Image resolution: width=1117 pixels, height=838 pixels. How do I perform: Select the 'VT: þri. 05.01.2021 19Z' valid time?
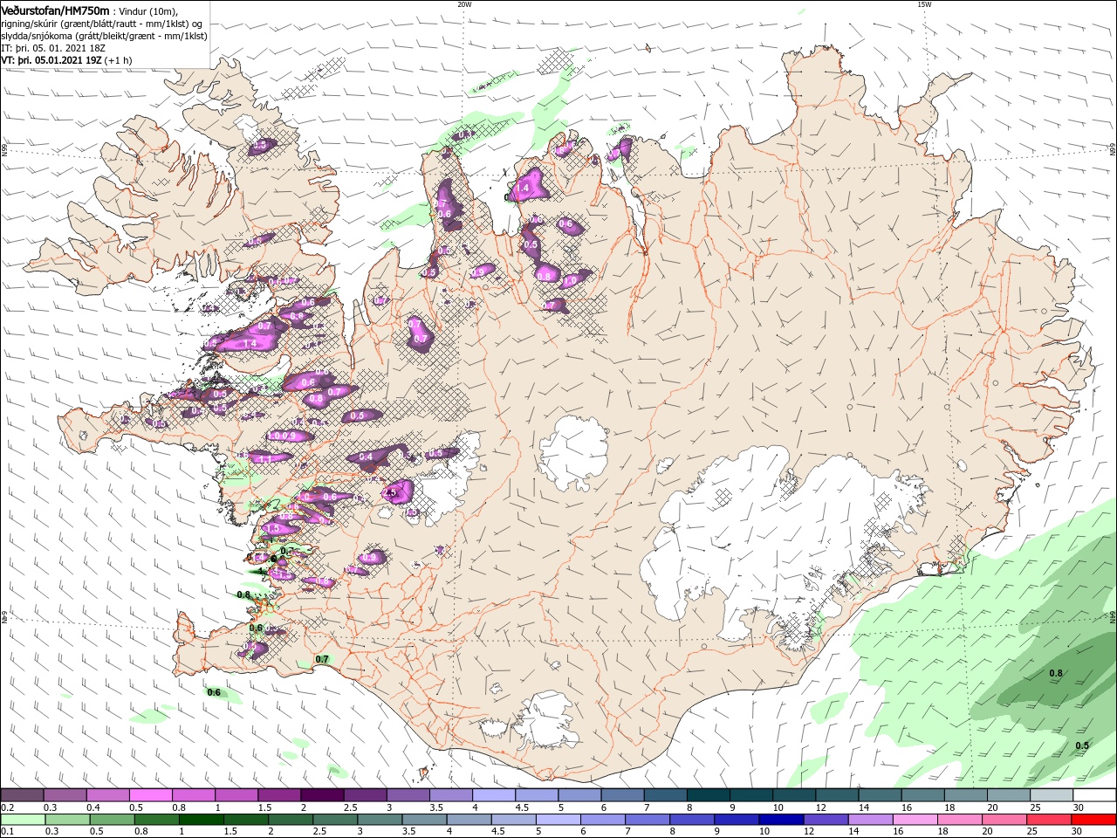52,60
